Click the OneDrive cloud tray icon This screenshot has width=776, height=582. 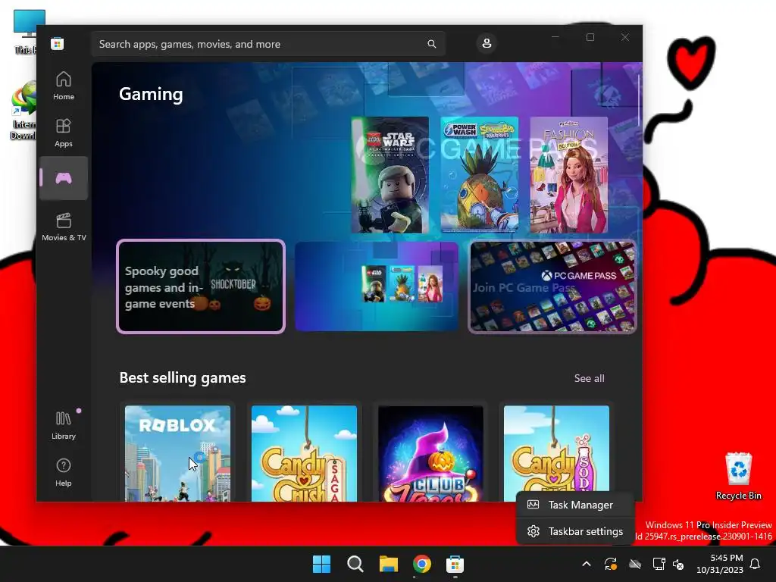tap(635, 564)
